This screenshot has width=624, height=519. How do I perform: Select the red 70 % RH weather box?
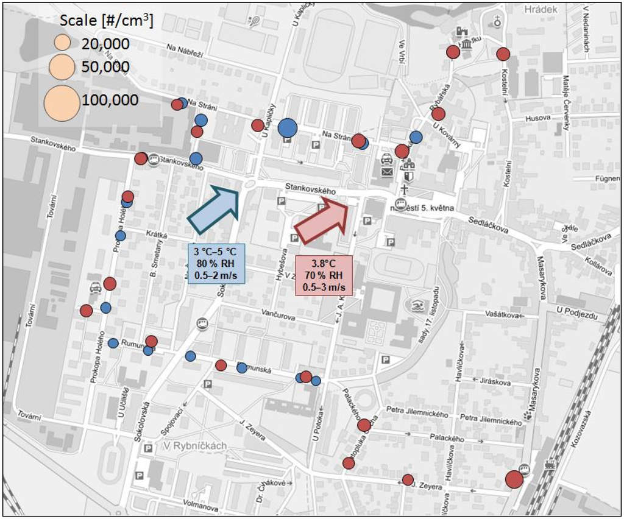coord(324,275)
